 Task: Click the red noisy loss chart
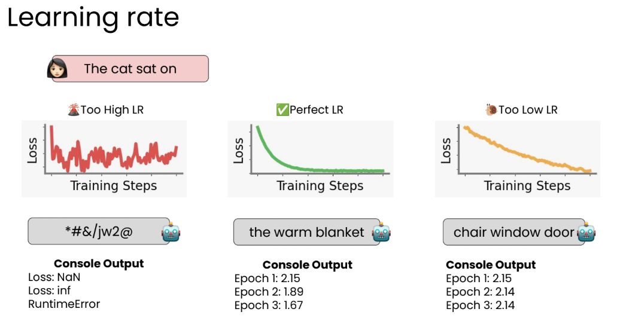(x=104, y=158)
